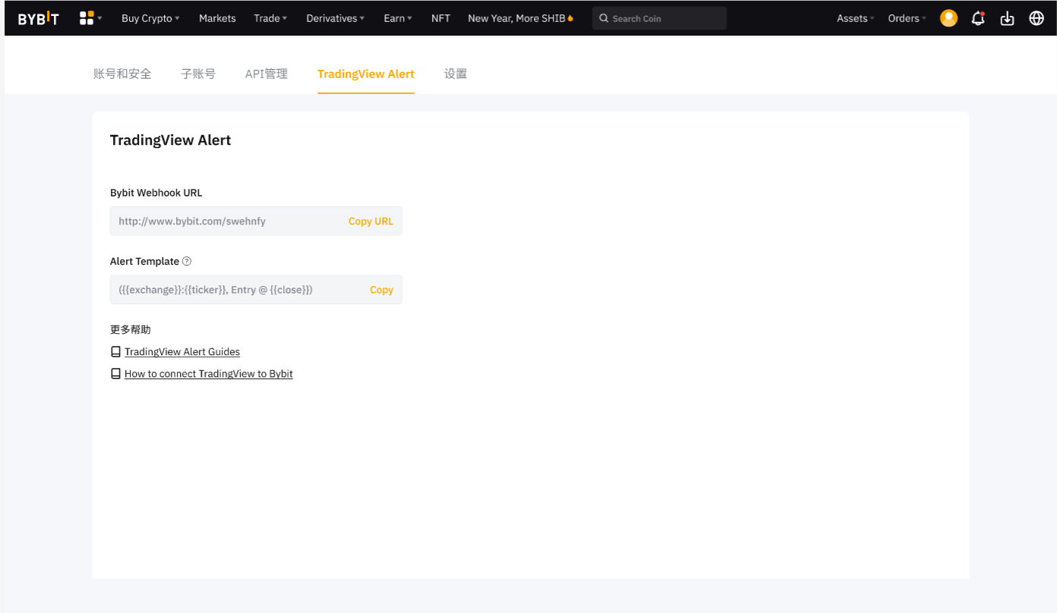The width and height of the screenshot is (1057, 613).
Task: Copy the Bybit Webhook URL
Action: tap(371, 222)
